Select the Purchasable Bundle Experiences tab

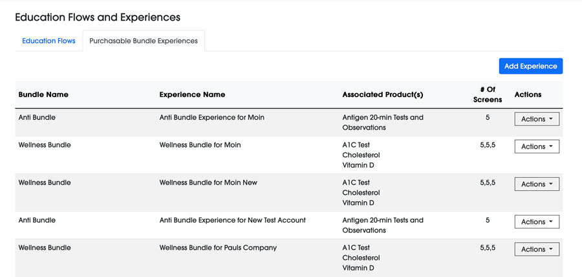tap(144, 41)
